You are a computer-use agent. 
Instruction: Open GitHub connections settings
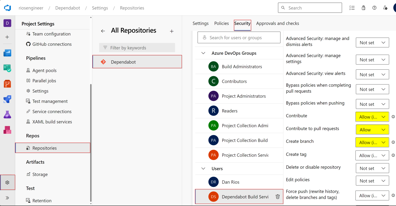52,44
